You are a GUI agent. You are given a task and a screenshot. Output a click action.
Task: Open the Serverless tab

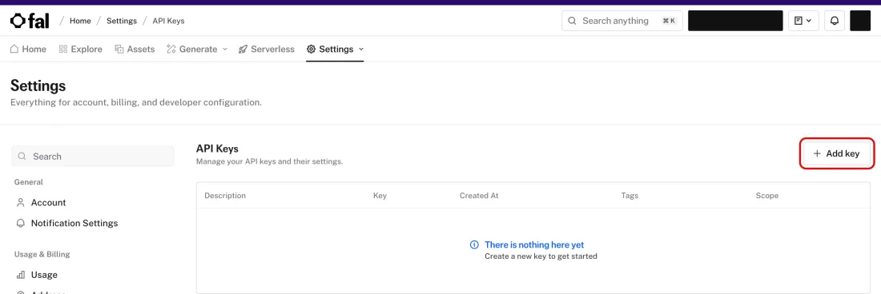coord(267,50)
